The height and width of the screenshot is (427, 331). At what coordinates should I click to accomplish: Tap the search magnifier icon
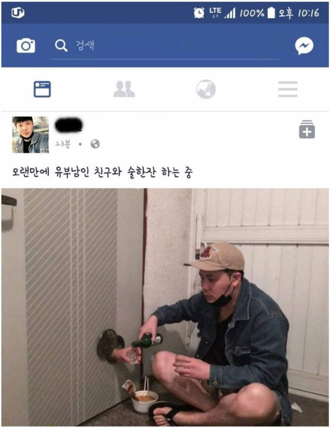tap(61, 46)
